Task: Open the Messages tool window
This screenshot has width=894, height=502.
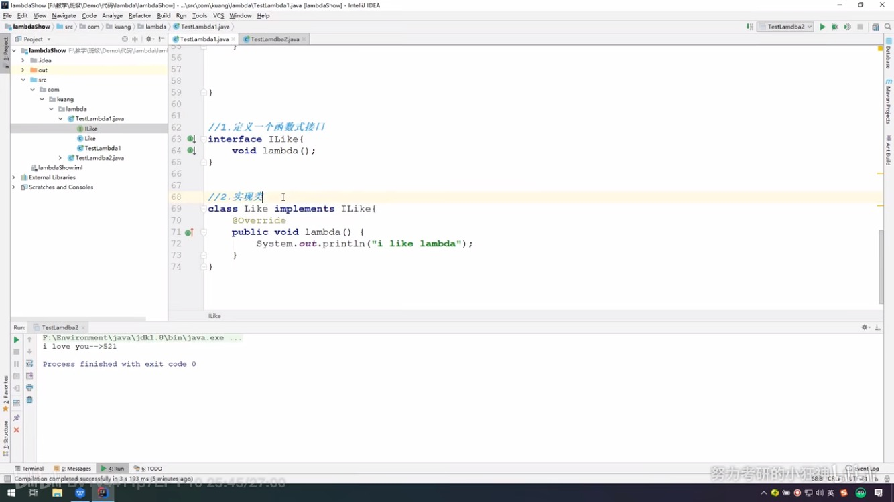Action: coord(72,469)
